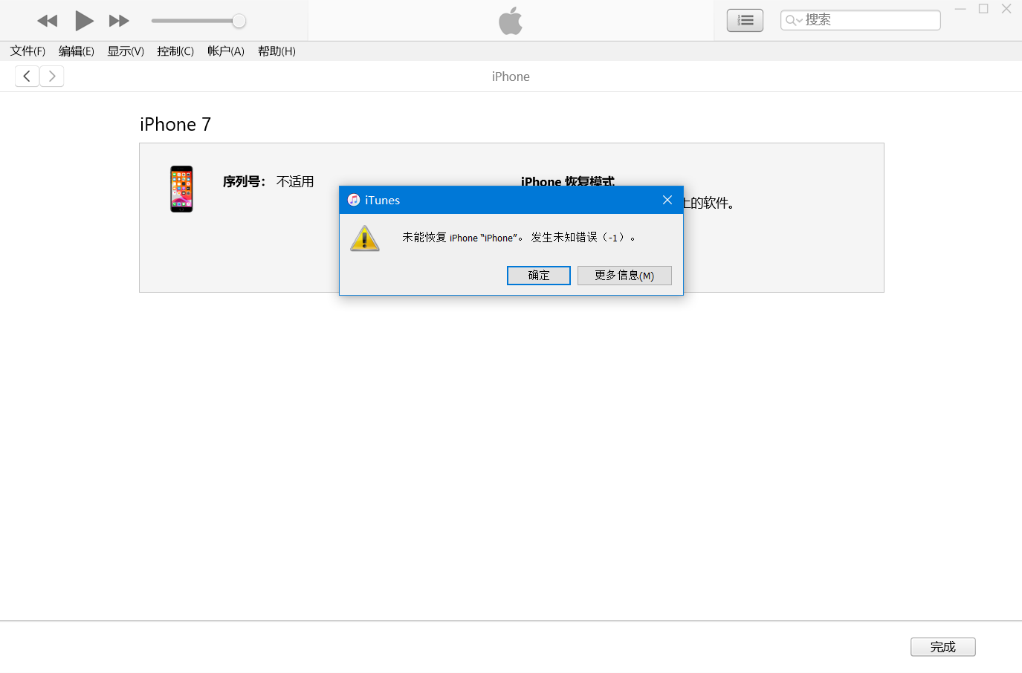Adjust the volume slider knob
The image size is (1022, 673).
[x=239, y=21]
